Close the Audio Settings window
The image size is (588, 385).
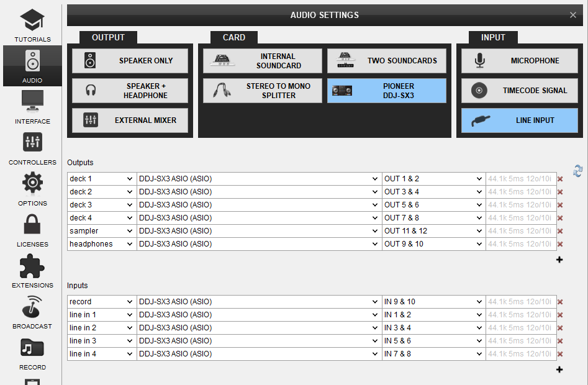pos(572,15)
